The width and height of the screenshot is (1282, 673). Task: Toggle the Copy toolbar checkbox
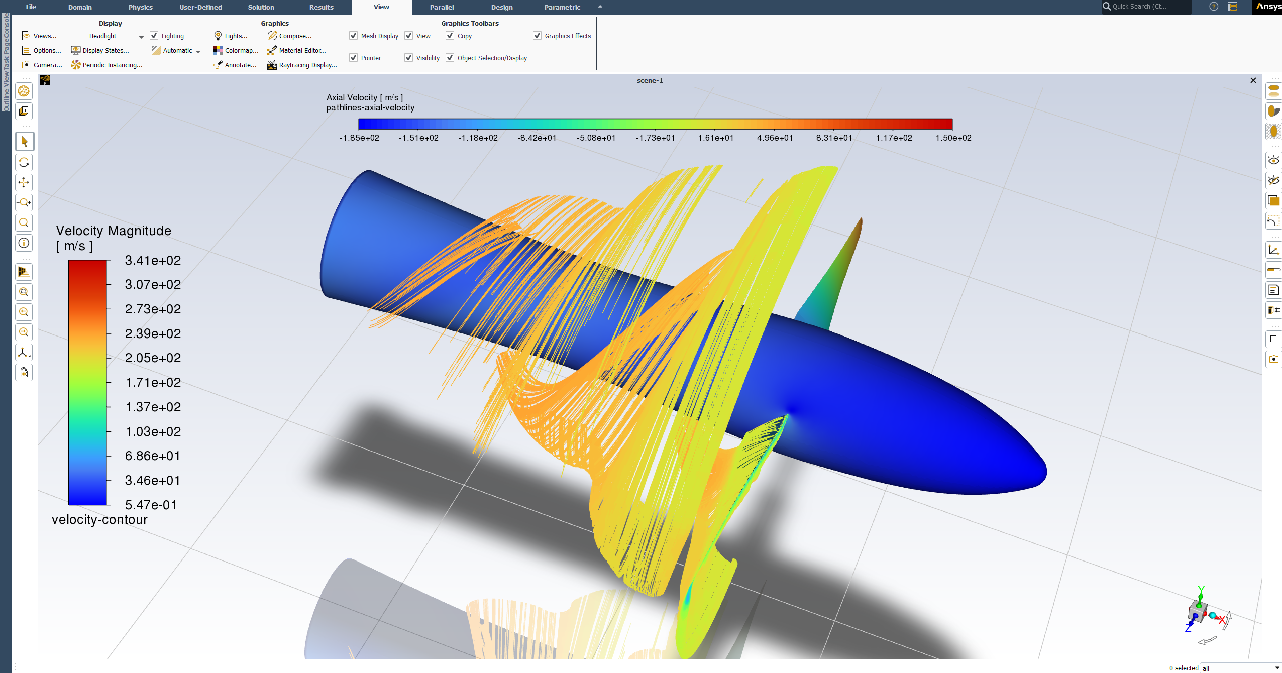click(x=450, y=36)
